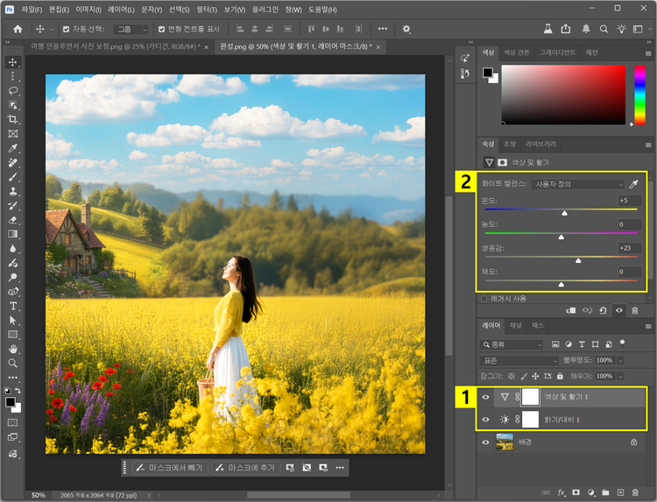Screen dimensions: 657x502
Task: Pick the Zoom magnifier tool
Action: click(13, 363)
